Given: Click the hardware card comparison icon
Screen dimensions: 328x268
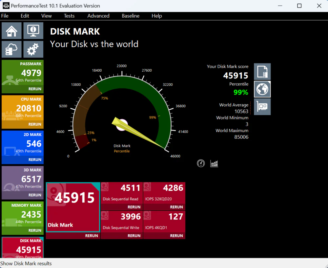Looking at the screenshot, I should [x=262, y=107].
